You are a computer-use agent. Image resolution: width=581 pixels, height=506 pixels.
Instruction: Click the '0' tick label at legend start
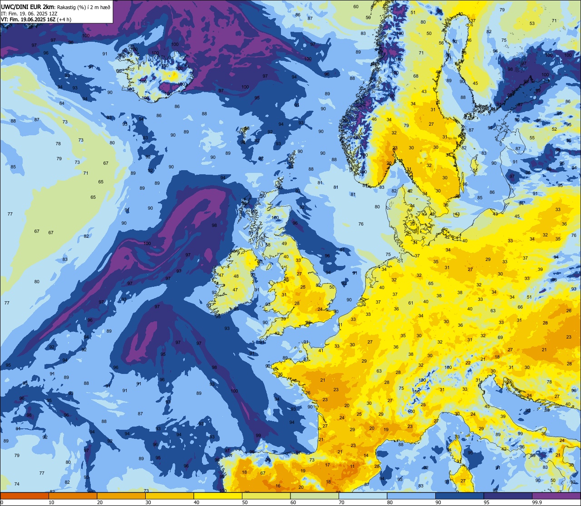(2, 502)
